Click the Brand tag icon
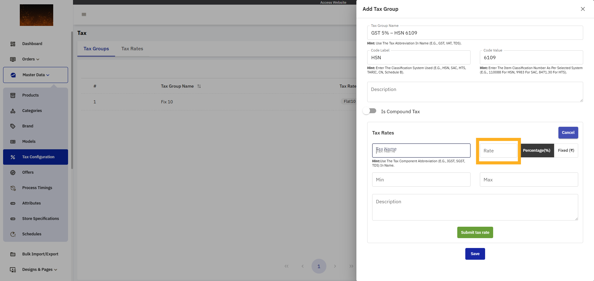The height and width of the screenshot is (281, 594). coord(13,126)
